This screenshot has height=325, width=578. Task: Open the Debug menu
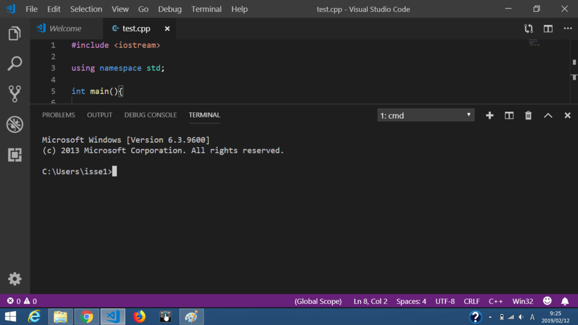pyautogui.click(x=169, y=9)
